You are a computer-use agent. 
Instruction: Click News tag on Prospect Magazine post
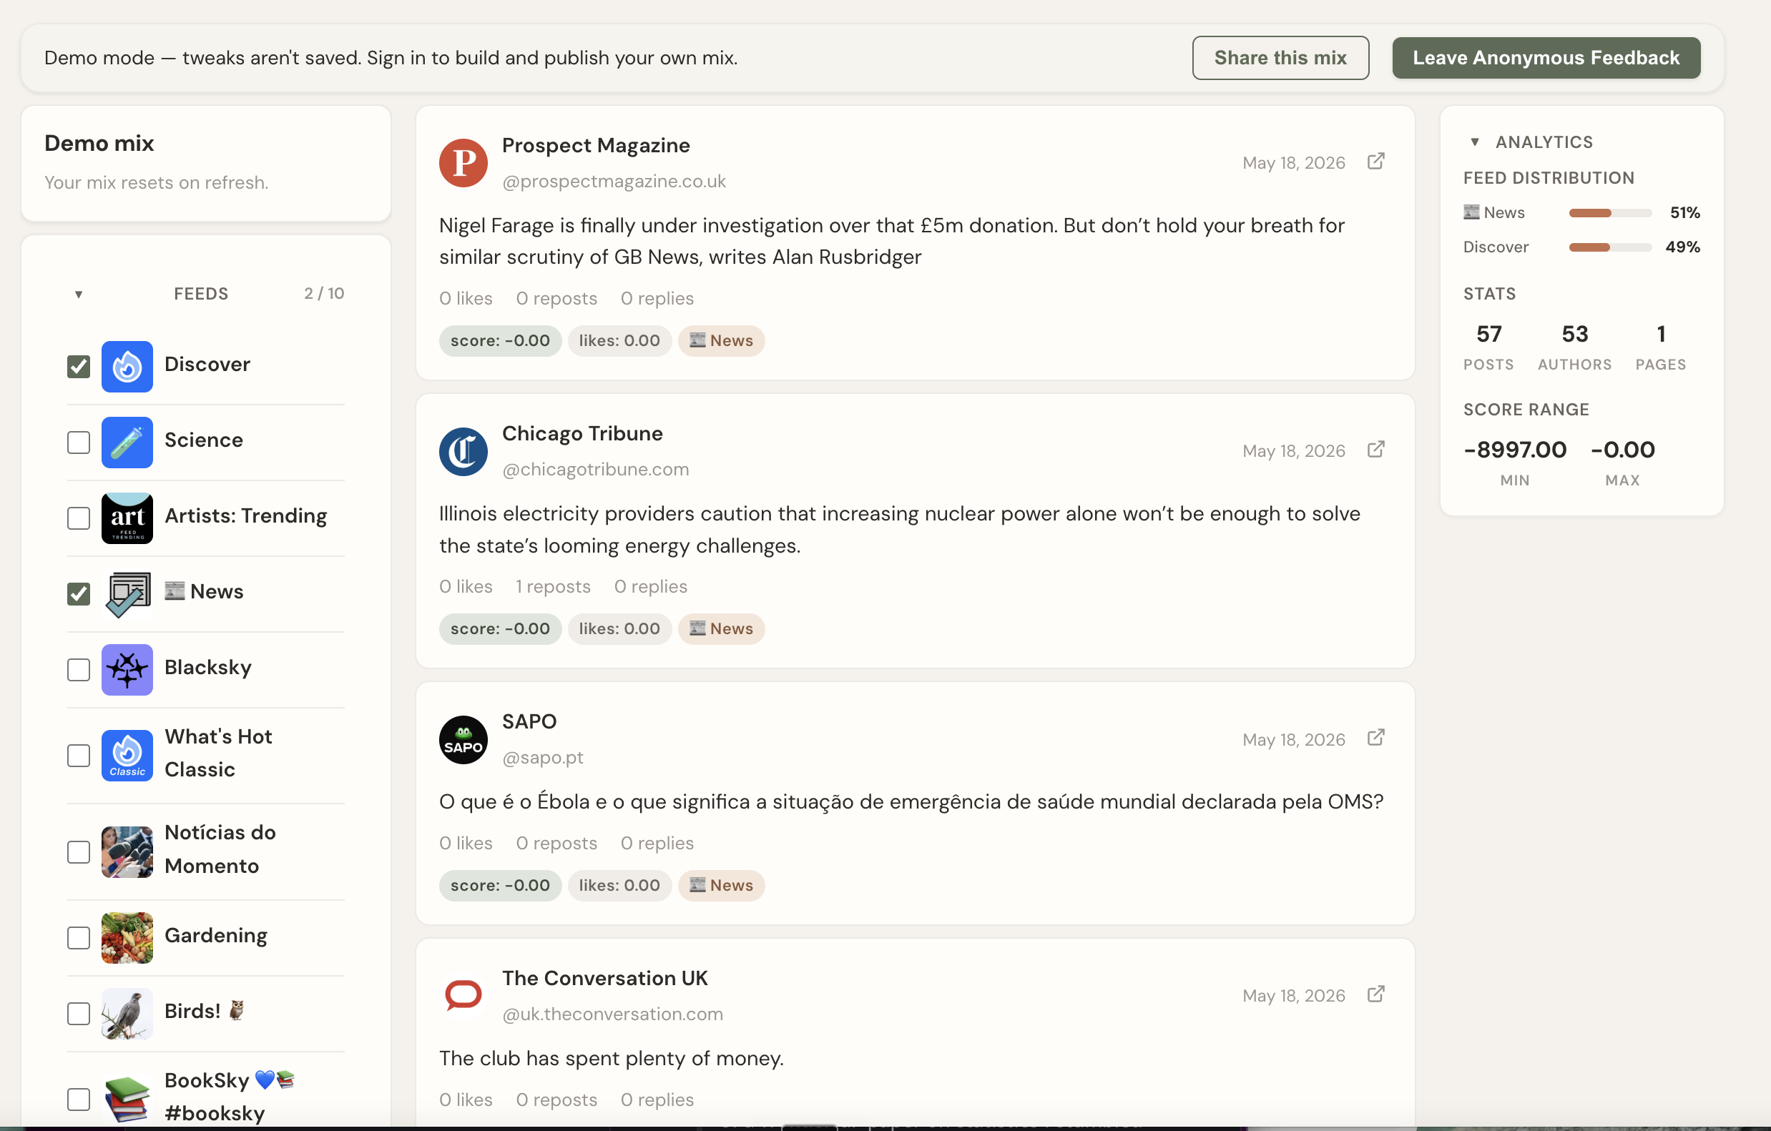point(721,340)
